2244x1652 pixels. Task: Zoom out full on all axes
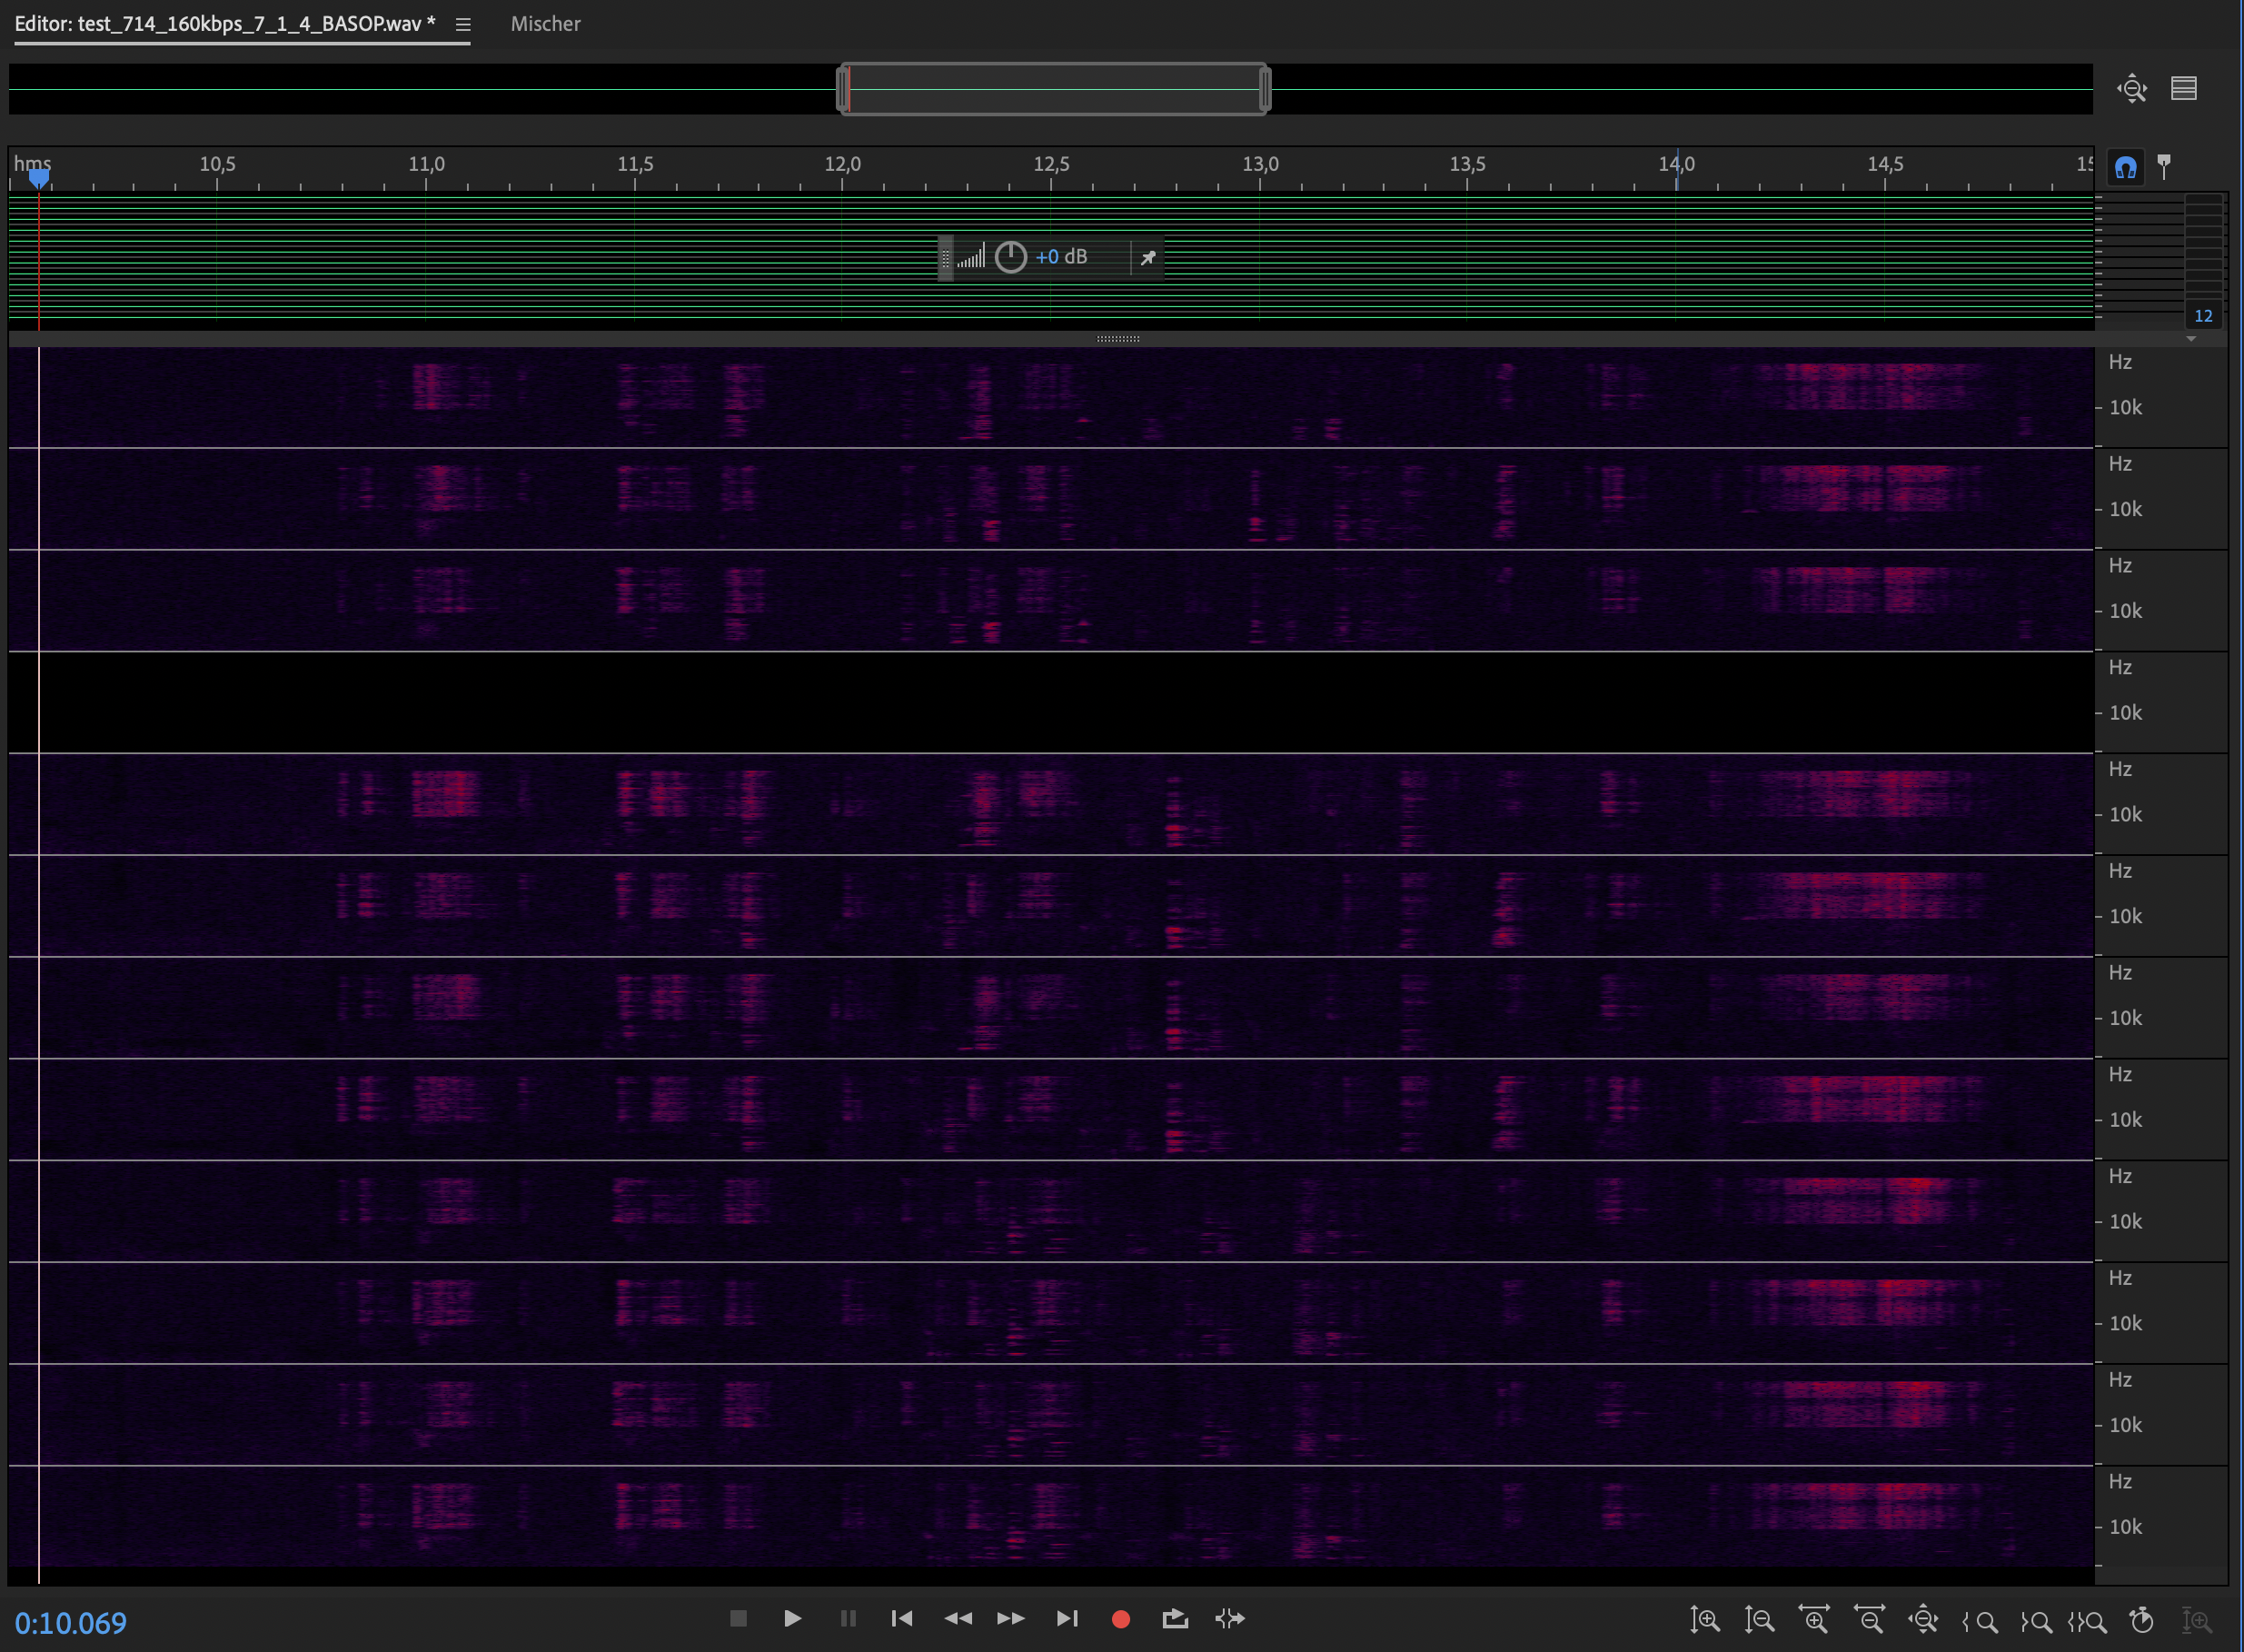1922,1619
